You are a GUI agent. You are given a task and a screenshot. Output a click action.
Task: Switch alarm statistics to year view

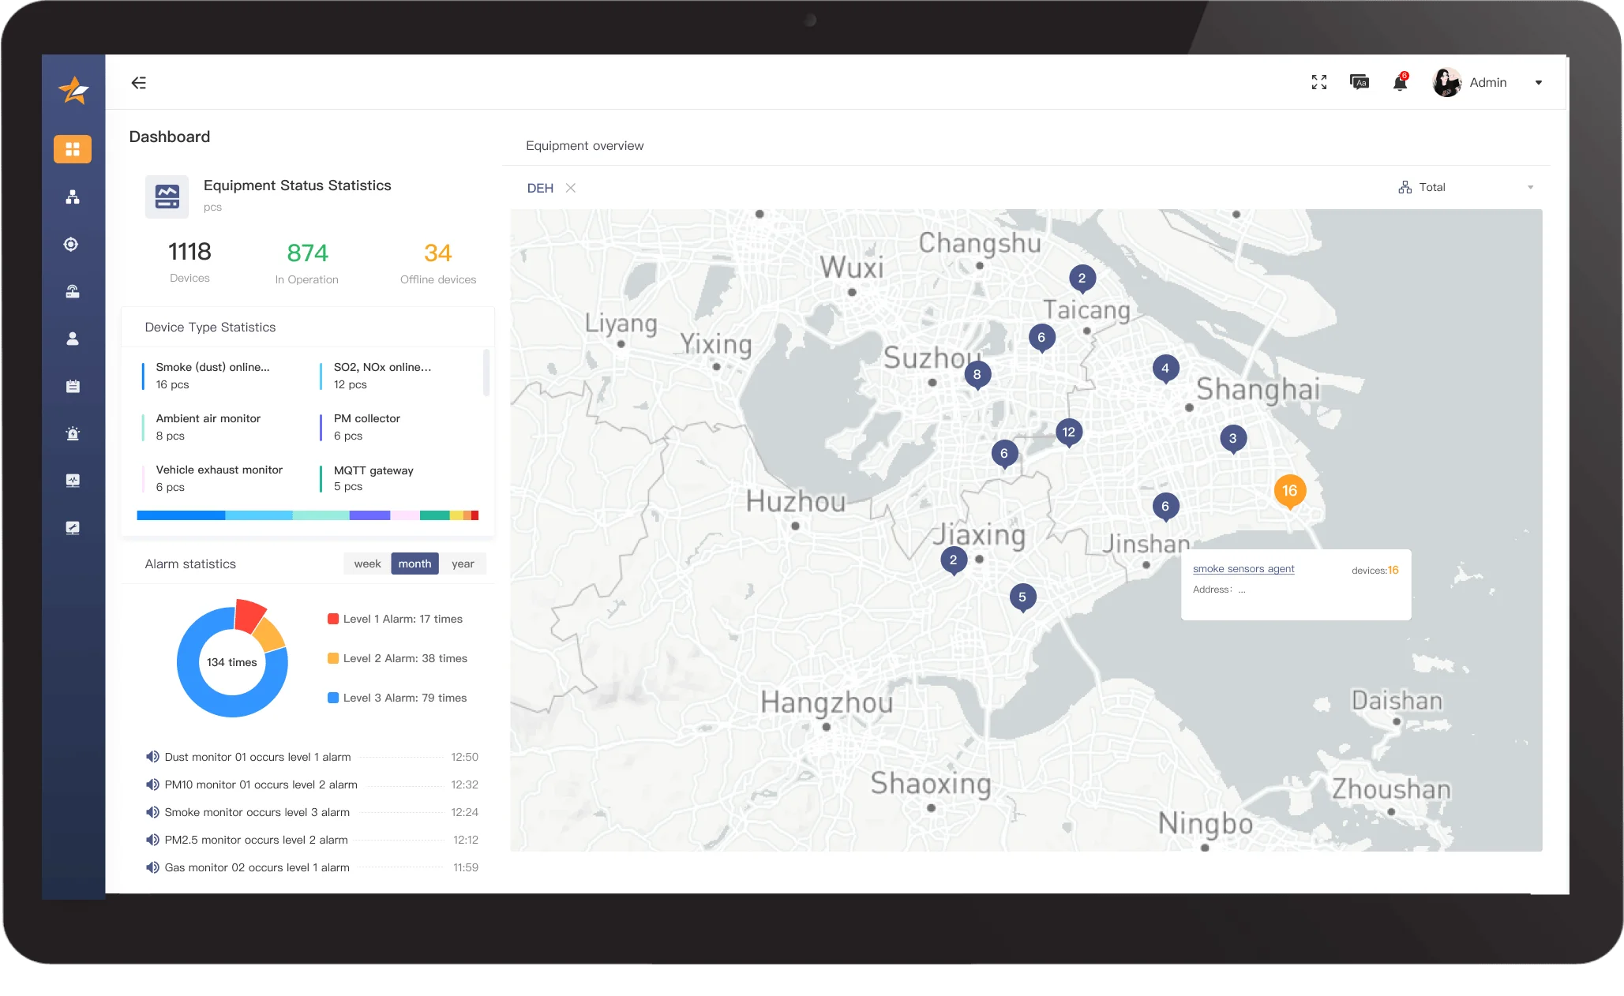[x=463, y=564]
